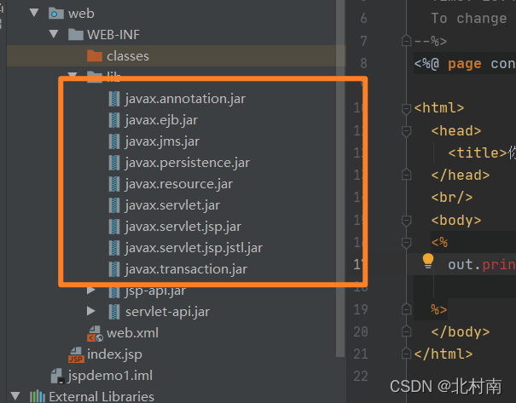Select the WEB-INF folder label
Screen dimensions: 516x403
coord(113,35)
